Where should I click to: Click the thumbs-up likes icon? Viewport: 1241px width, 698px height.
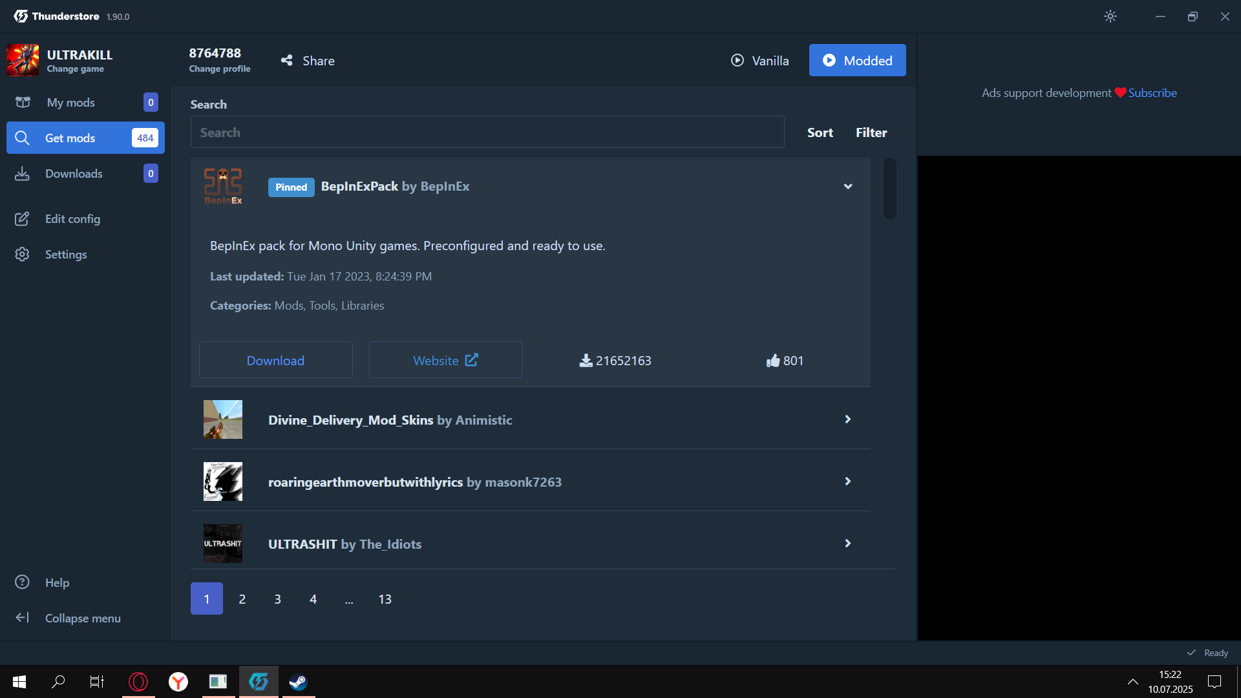click(773, 361)
